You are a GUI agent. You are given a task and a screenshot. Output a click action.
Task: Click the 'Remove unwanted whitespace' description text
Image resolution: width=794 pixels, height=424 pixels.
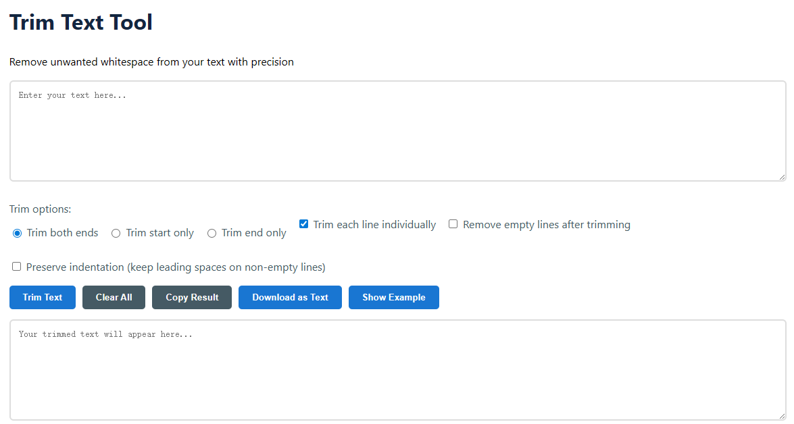[151, 62]
